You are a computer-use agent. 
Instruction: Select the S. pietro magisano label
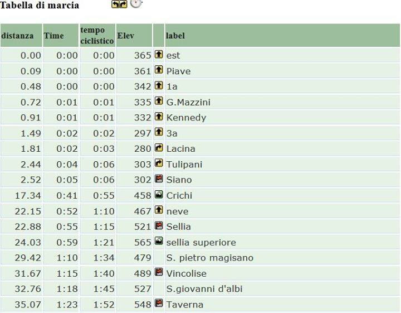pos(210,258)
